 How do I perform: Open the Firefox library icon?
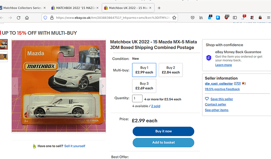pos(201,18)
